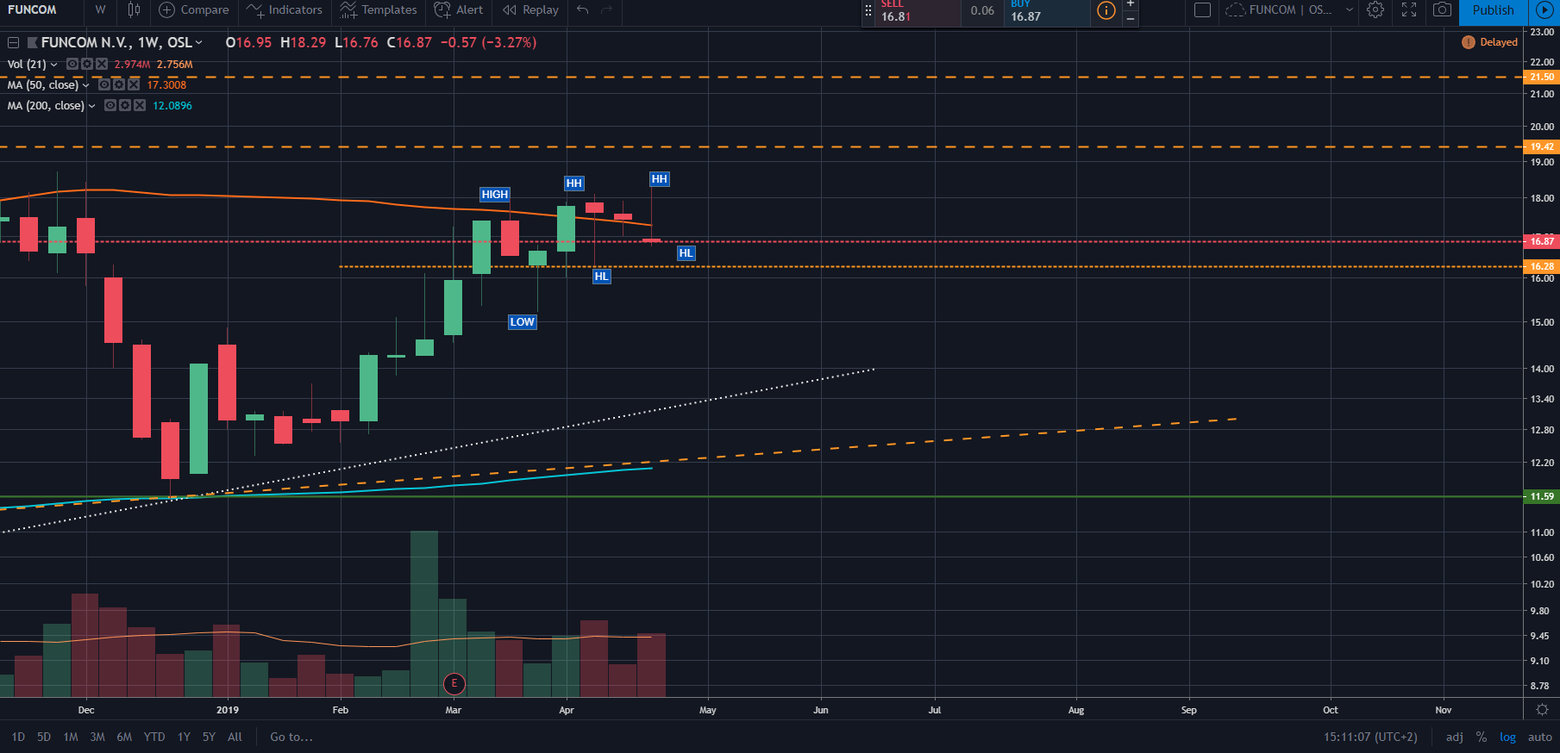Set range to 1Y
1560x753 pixels.
point(184,737)
